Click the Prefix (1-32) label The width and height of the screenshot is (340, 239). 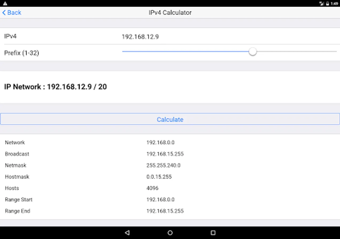coord(22,53)
